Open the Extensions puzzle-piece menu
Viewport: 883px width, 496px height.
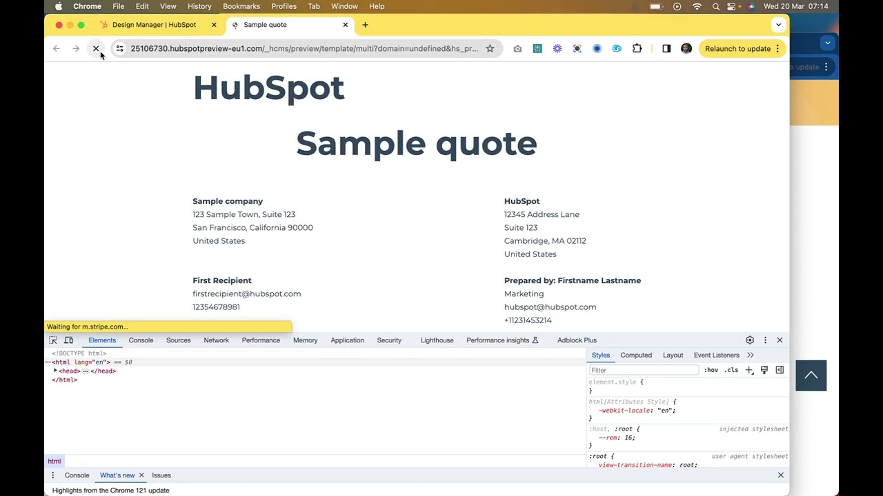tap(637, 49)
